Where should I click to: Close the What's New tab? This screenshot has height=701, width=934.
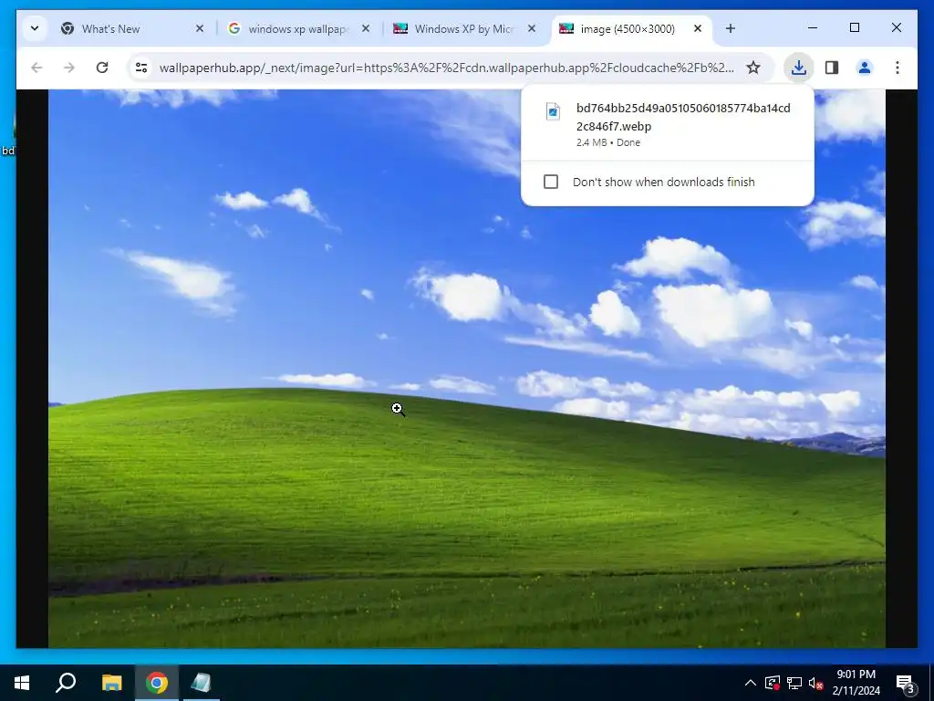[x=200, y=28]
